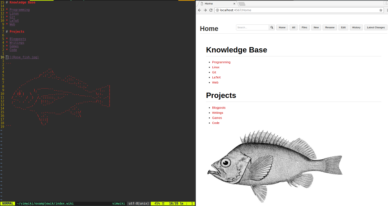This screenshot has width=388, height=206.
Task: Click the vimwiki filetype in statusline
Action: (119, 204)
